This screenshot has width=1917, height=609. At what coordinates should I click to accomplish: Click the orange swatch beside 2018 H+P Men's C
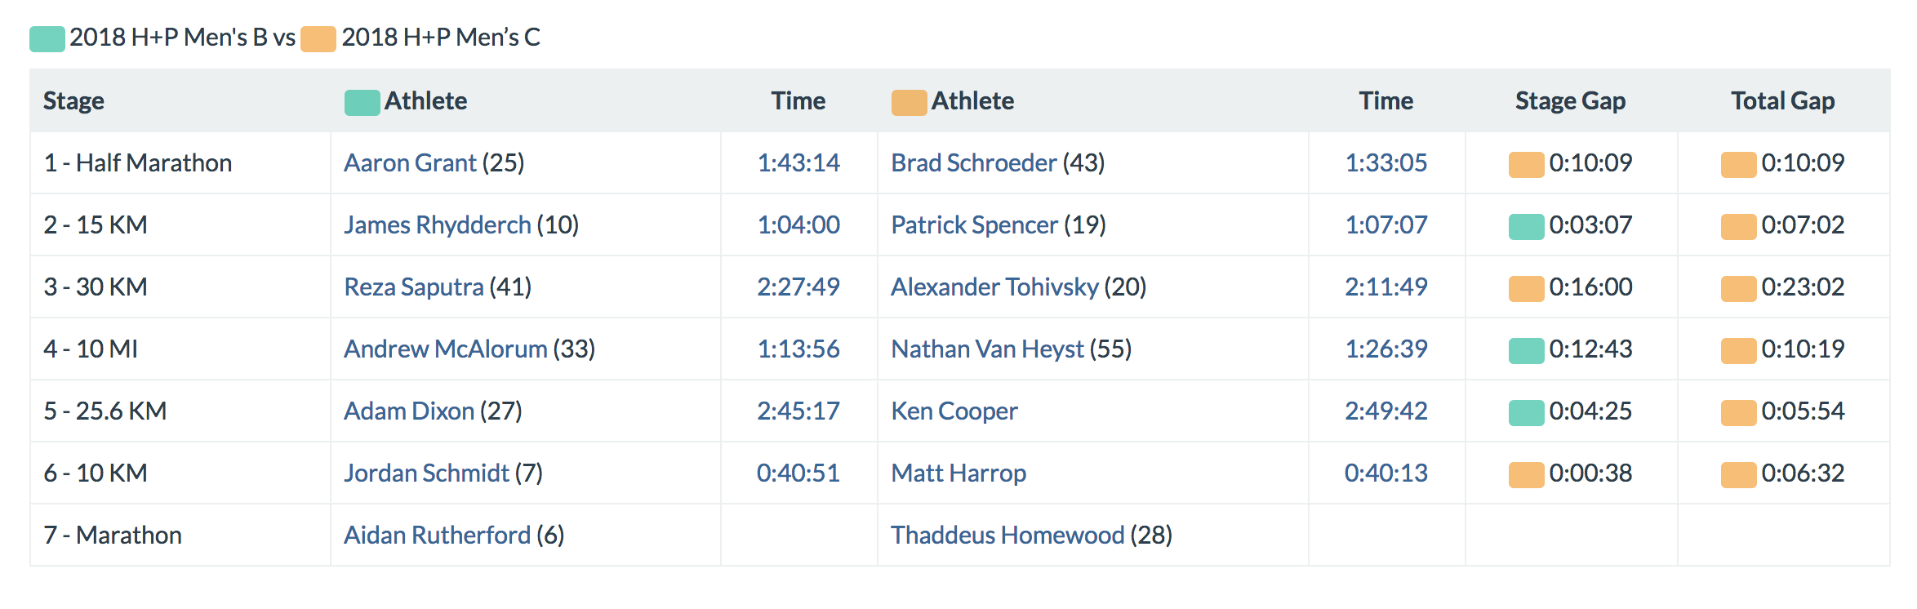pyautogui.click(x=318, y=38)
